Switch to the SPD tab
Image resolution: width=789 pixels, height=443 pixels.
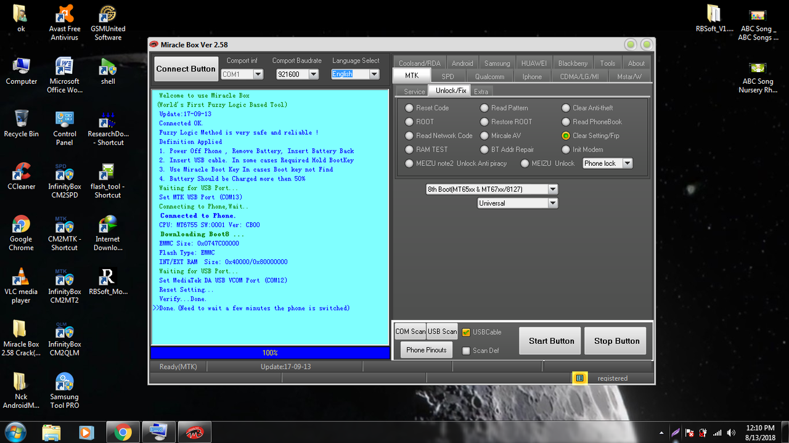tap(448, 76)
